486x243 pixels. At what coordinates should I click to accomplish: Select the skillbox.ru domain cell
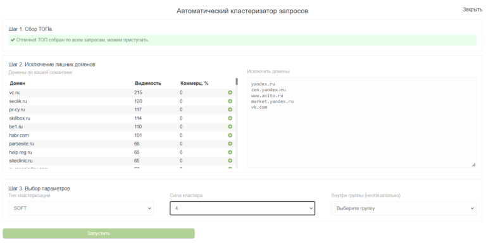[x=20, y=118]
